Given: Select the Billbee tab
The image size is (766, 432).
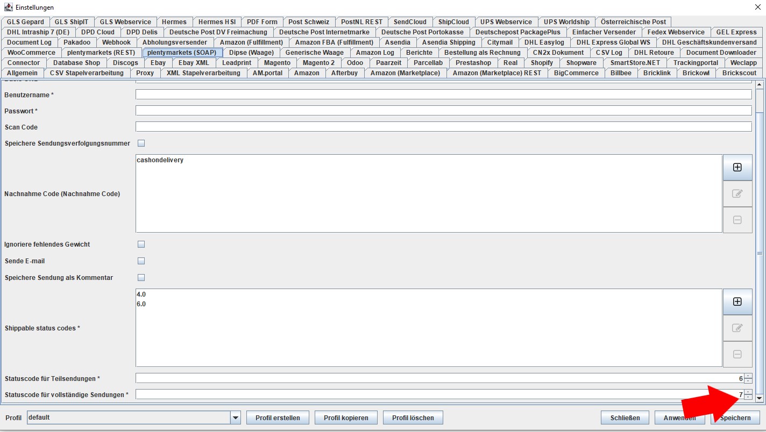Looking at the screenshot, I should point(621,73).
